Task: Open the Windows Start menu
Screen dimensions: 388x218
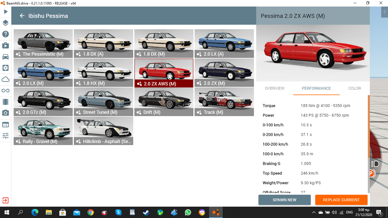Action: pos(7,212)
